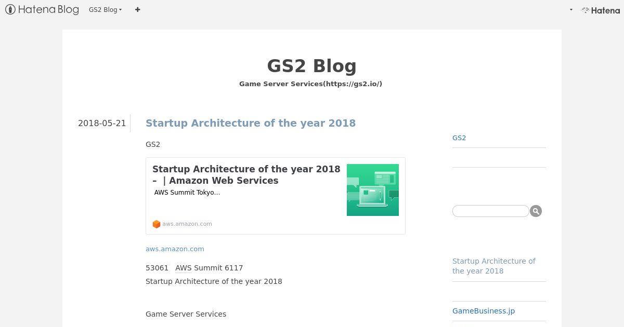Open the small arrow dropdown beside Hatena
This screenshot has width=624, height=327.
pos(571,10)
